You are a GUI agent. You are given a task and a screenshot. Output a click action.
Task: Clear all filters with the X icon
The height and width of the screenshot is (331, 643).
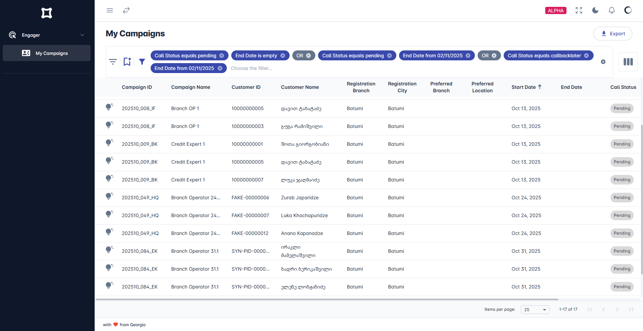coord(603,62)
